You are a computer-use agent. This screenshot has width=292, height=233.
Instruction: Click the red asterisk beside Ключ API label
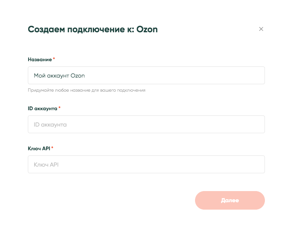coord(52,148)
